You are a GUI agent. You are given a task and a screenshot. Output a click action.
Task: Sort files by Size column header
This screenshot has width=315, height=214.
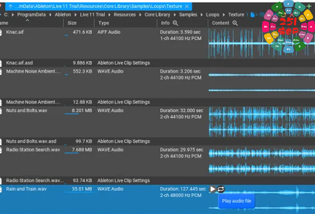tap(72, 23)
